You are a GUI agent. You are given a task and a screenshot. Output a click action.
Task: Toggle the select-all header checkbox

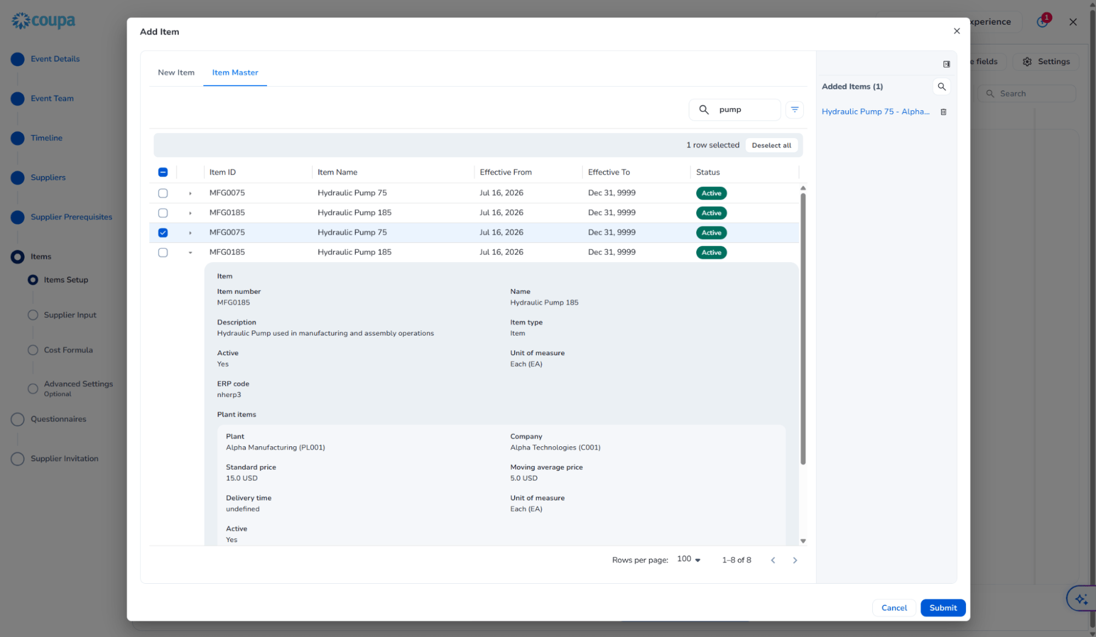click(x=163, y=172)
